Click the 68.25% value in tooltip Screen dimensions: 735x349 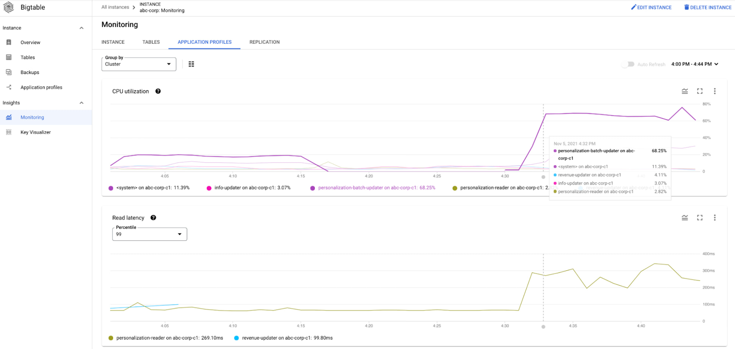click(659, 151)
